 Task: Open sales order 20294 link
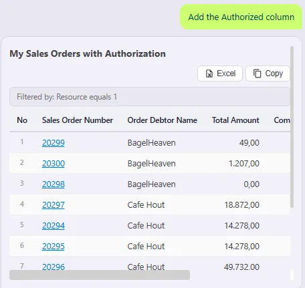(54, 226)
